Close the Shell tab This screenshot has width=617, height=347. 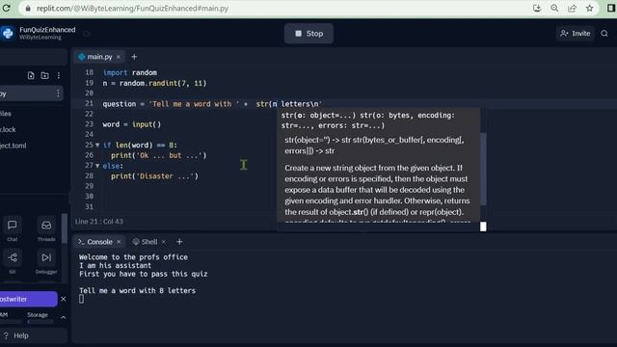(164, 242)
